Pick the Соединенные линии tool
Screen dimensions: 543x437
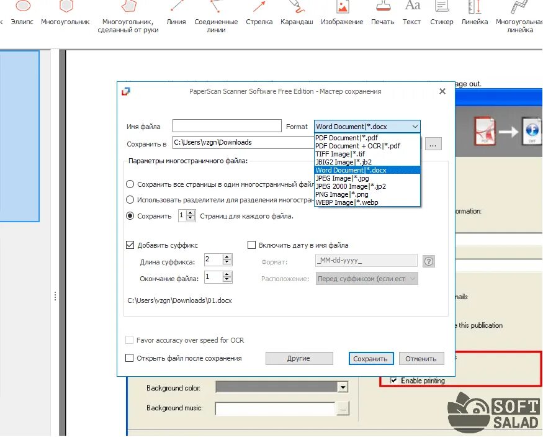click(x=216, y=17)
